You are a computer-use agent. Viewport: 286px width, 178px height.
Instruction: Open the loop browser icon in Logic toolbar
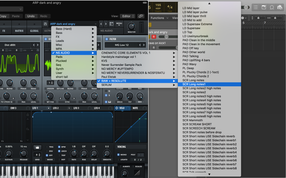[x=272, y=7]
